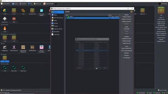This screenshot has height=94, width=168.
Task: Switch to the Version page in console sidebar
Action: coord(57,12)
